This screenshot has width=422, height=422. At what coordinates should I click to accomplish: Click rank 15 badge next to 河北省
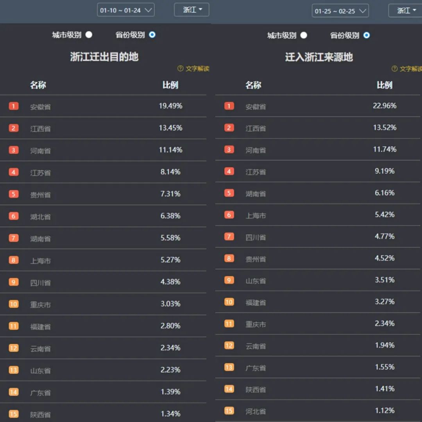tap(229, 410)
